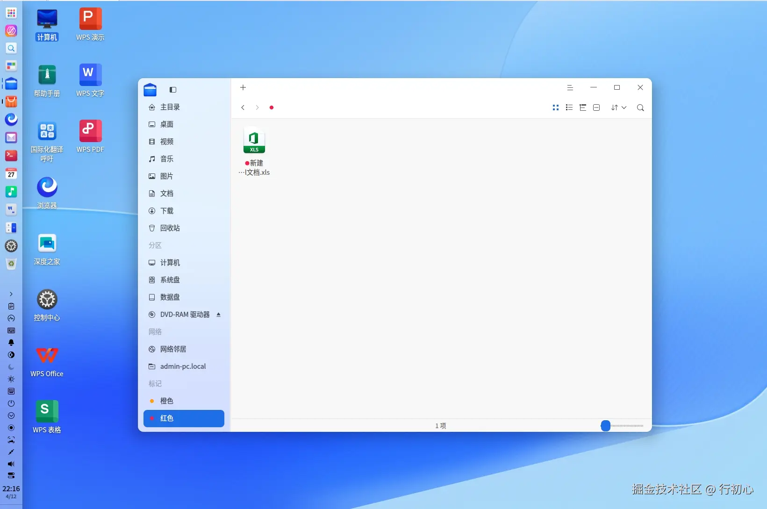The image size is (767, 509).
Task: Click the red tag breadcrumb dot
Action: (x=272, y=108)
